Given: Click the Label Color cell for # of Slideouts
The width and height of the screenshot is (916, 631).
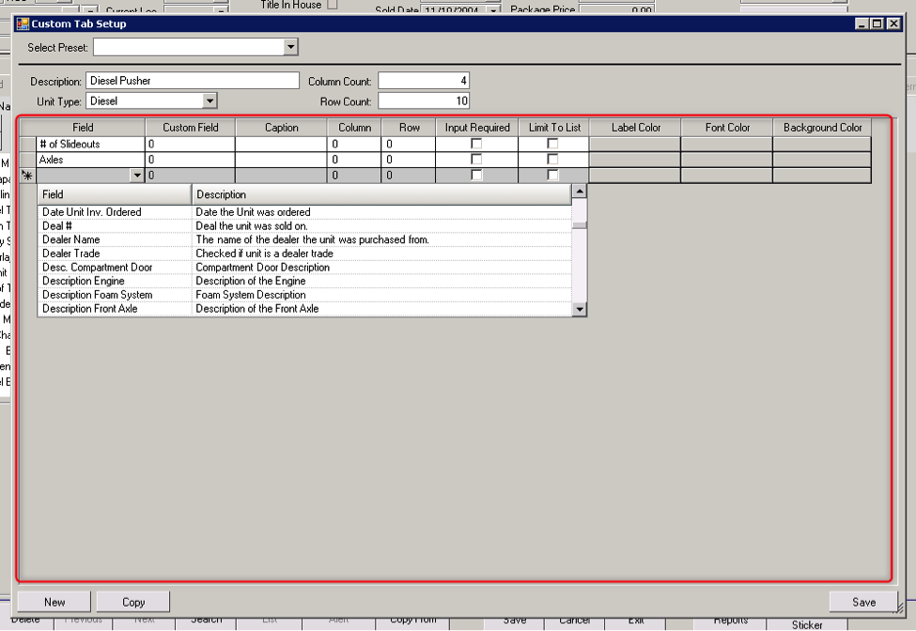Looking at the screenshot, I should tap(635, 144).
